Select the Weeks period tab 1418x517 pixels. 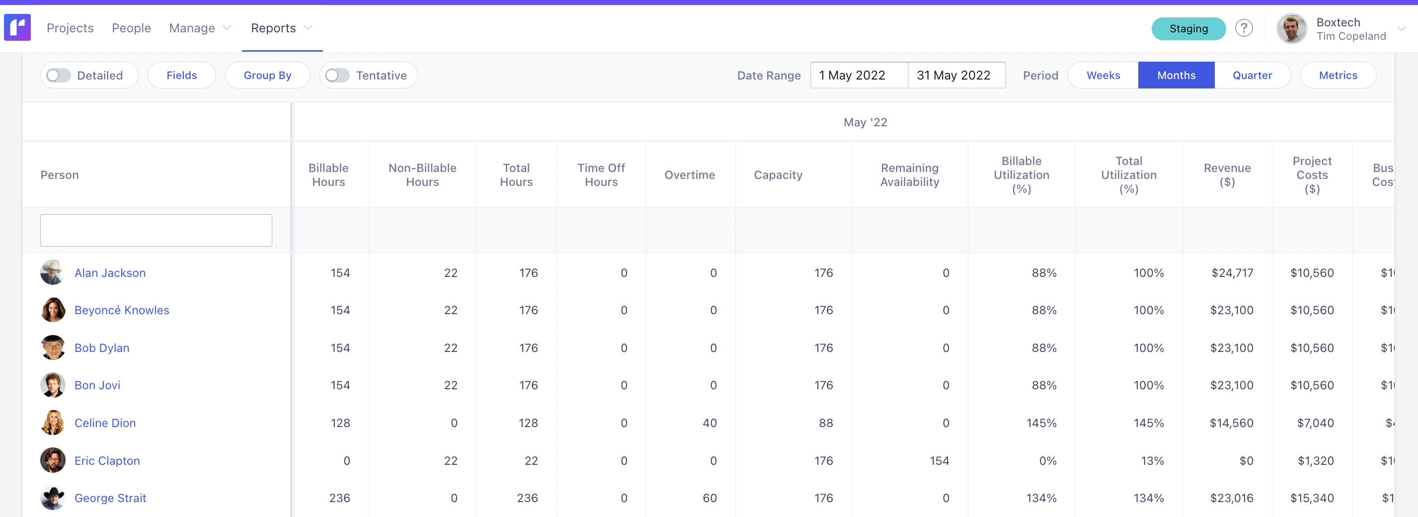(x=1103, y=75)
